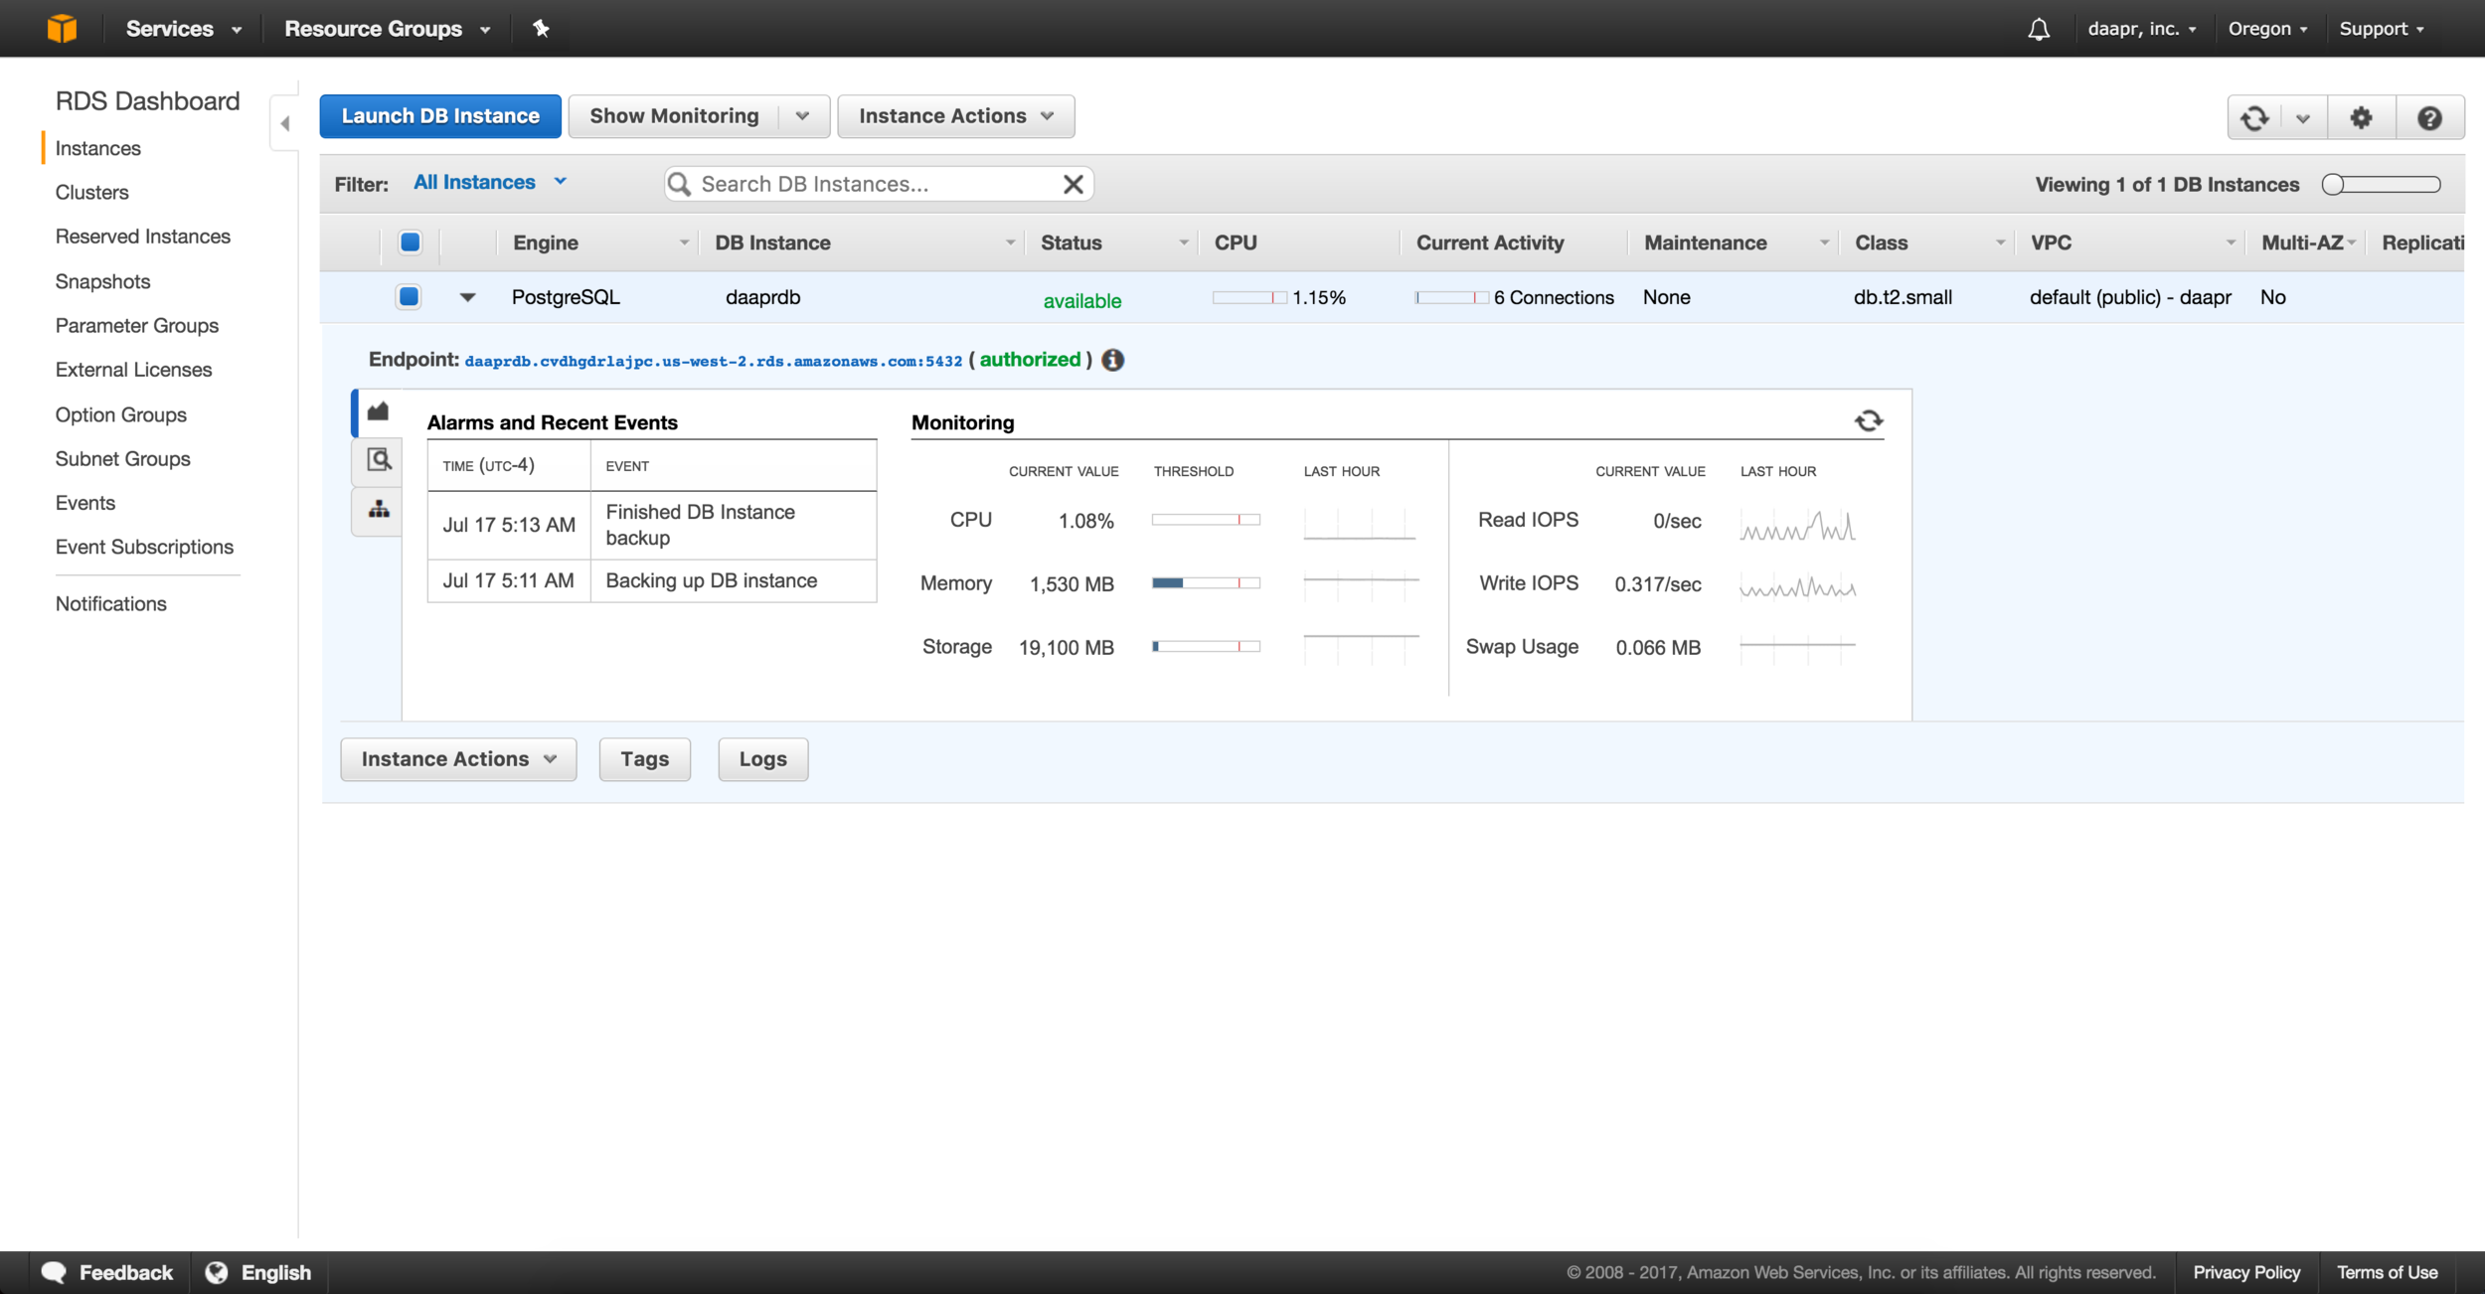
Task: Open the Show Monitoring dropdown arrow
Action: tap(803, 116)
